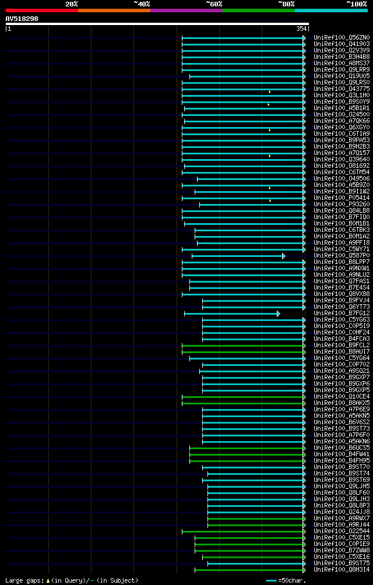The height and width of the screenshot is (585, 373).
Task: Click the red 20% identity legend segment
Action: click(42, 10)
